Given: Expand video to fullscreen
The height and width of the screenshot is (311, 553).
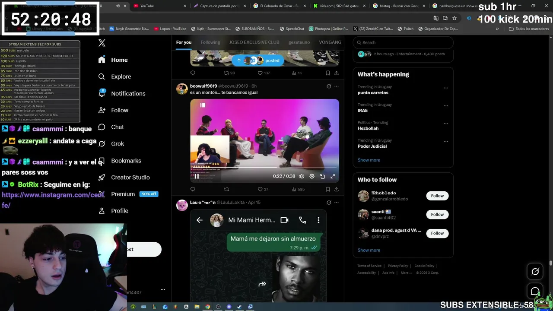Looking at the screenshot, I should [333, 176].
